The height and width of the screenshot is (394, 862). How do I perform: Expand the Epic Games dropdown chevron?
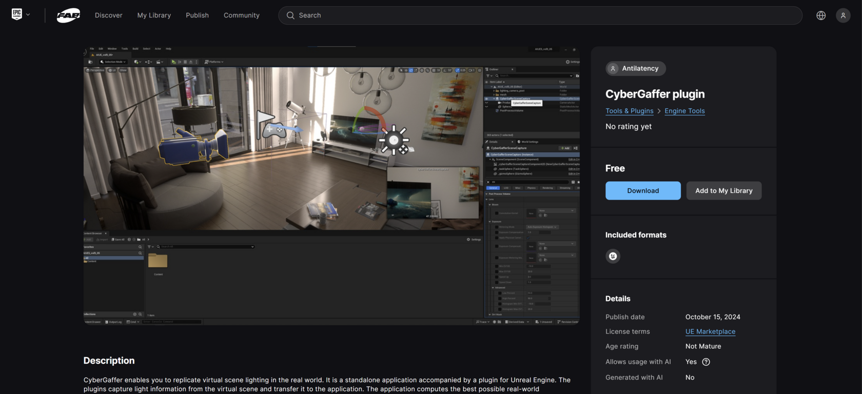point(28,15)
